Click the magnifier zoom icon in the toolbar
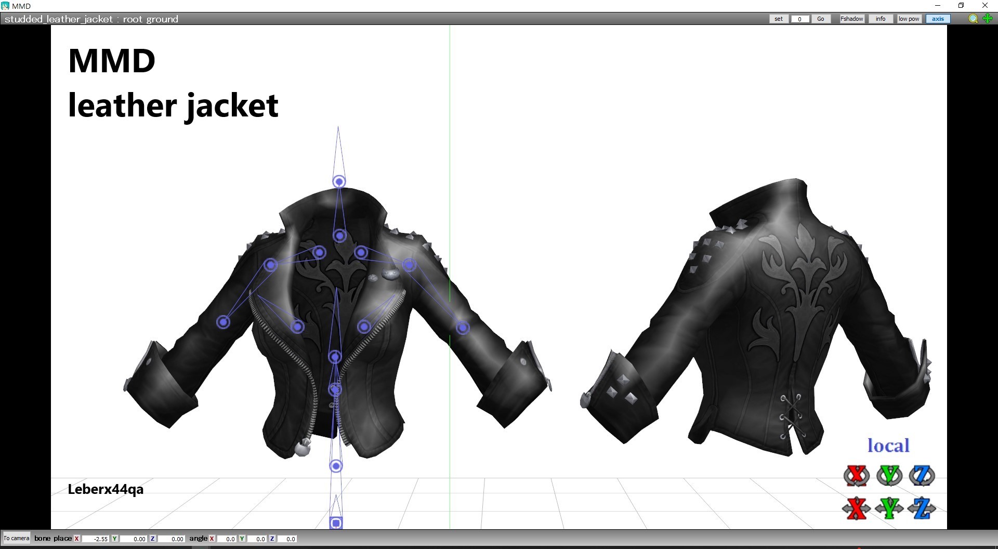Viewport: 998px width, 549px height. pos(973,19)
